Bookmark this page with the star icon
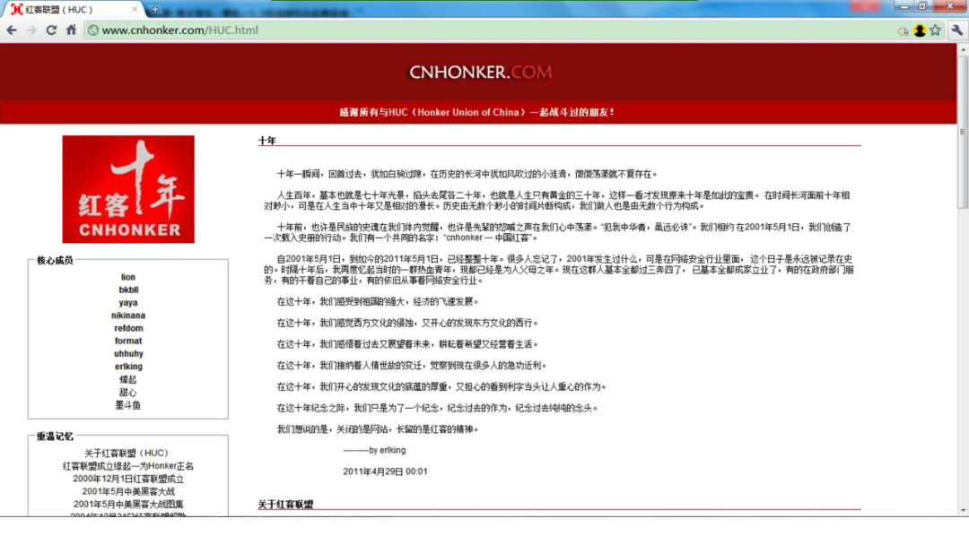 (936, 30)
